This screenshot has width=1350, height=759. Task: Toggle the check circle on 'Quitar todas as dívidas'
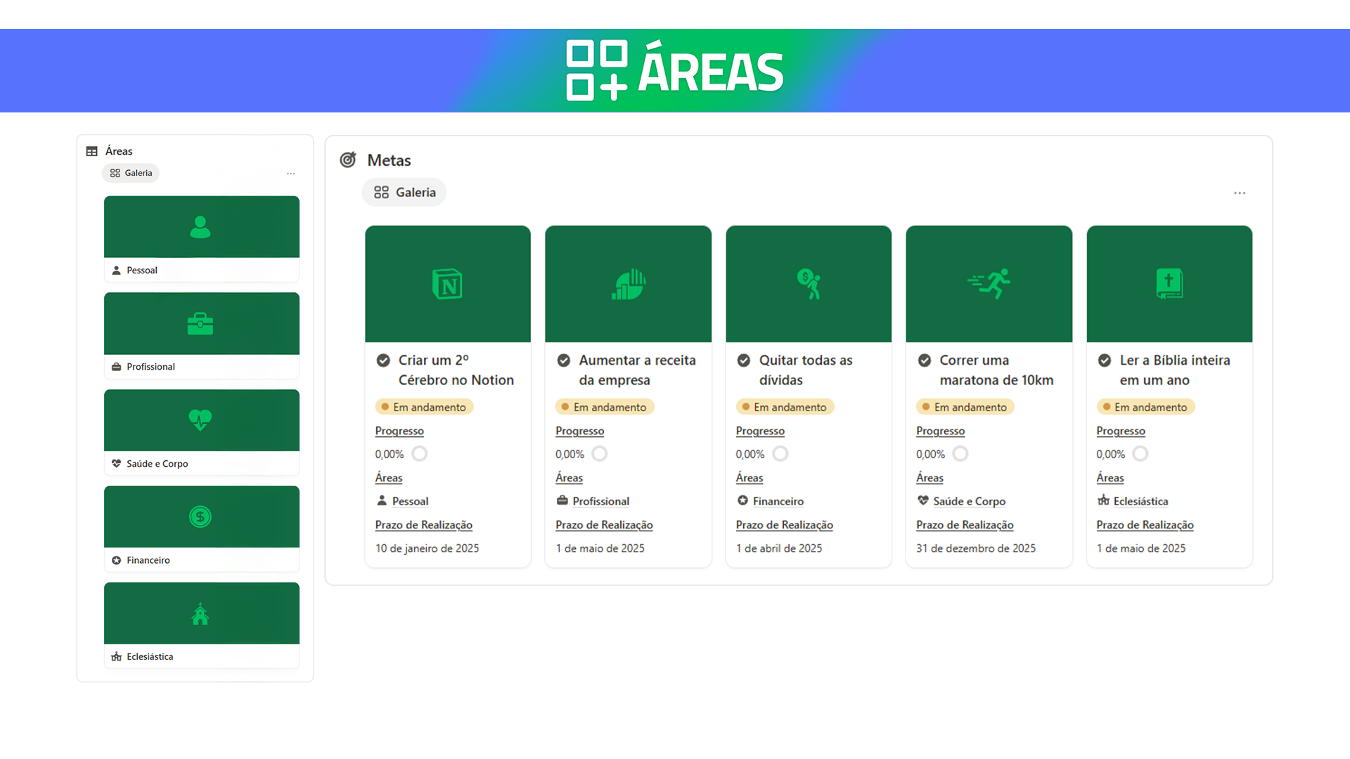pos(744,360)
